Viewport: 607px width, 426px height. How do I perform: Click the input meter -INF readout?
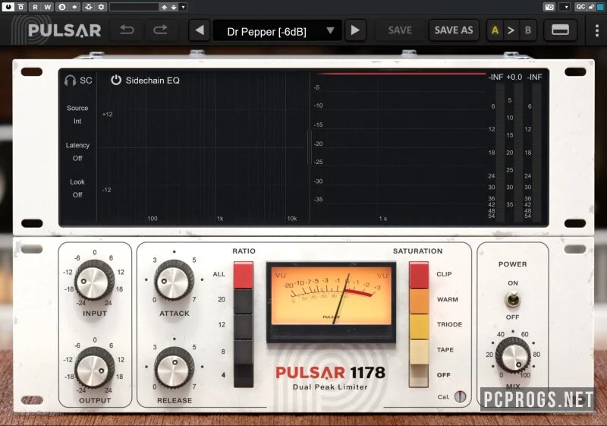pos(495,77)
